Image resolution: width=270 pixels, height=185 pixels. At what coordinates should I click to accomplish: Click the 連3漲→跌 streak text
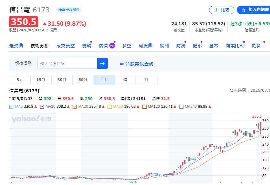[x=250, y=24]
